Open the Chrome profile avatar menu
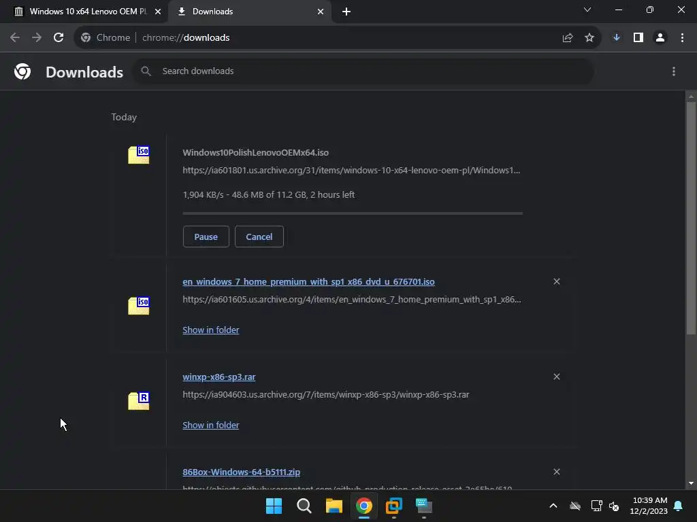Viewport: 697px width, 522px height. point(660,38)
